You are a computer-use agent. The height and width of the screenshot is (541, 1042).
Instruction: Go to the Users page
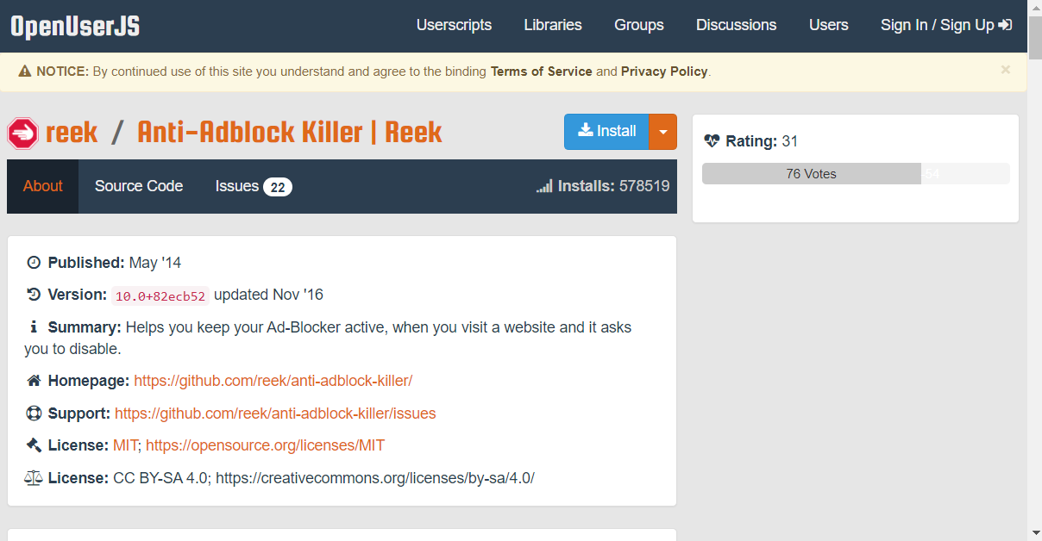click(829, 25)
